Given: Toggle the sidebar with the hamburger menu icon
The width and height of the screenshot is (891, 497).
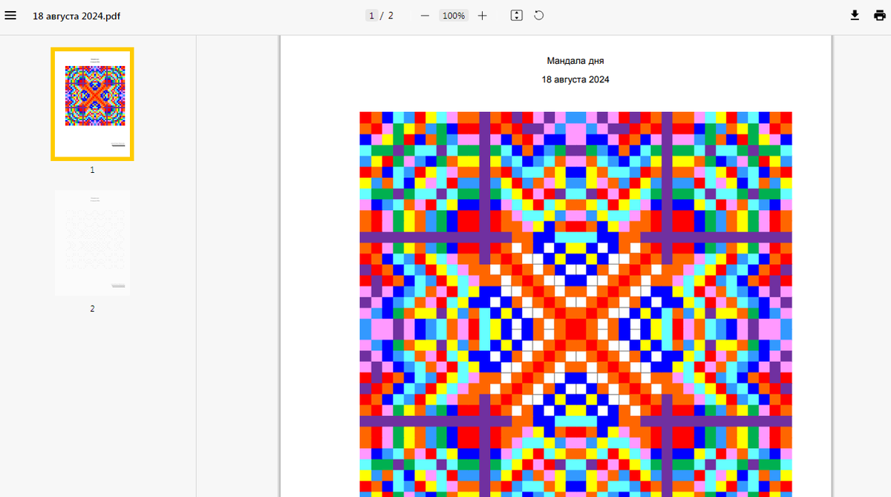Looking at the screenshot, I should (10, 16).
